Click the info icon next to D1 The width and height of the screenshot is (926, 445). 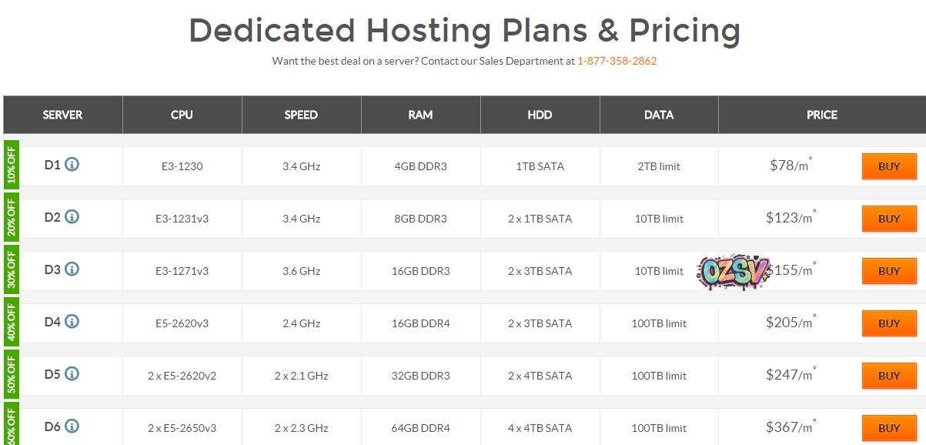[72, 165]
